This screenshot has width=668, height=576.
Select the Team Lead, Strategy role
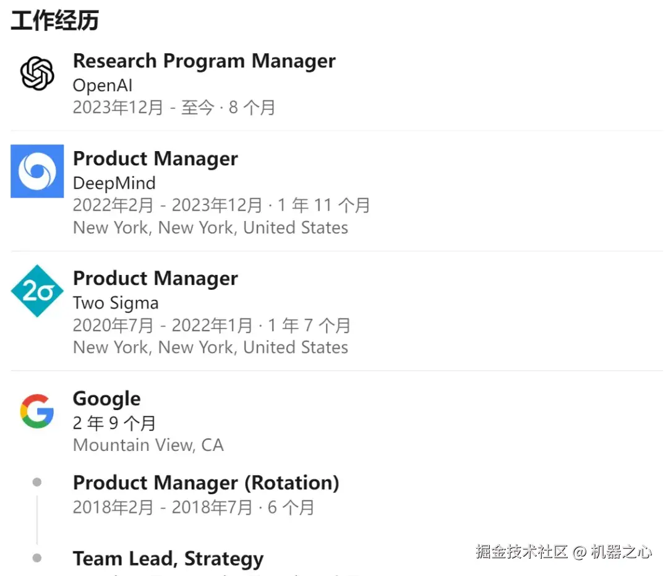pyautogui.click(x=168, y=559)
